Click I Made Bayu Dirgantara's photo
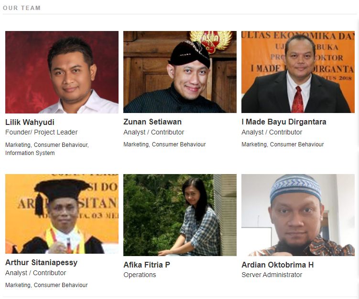 pyautogui.click(x=298, y=72)
